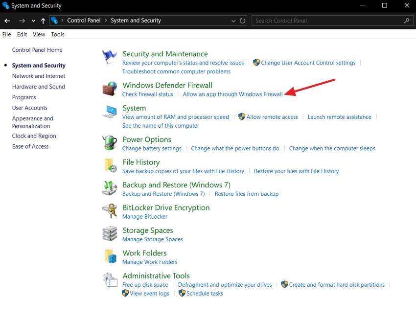Open the View menu
The image size is (416, 320).
pyautogui.click(x=39, y=34)
